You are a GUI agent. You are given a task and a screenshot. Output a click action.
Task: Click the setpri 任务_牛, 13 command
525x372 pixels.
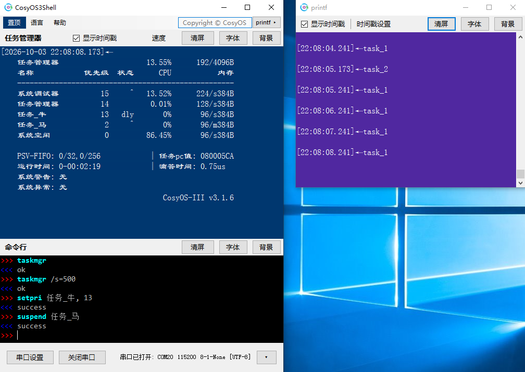[55, 298]
